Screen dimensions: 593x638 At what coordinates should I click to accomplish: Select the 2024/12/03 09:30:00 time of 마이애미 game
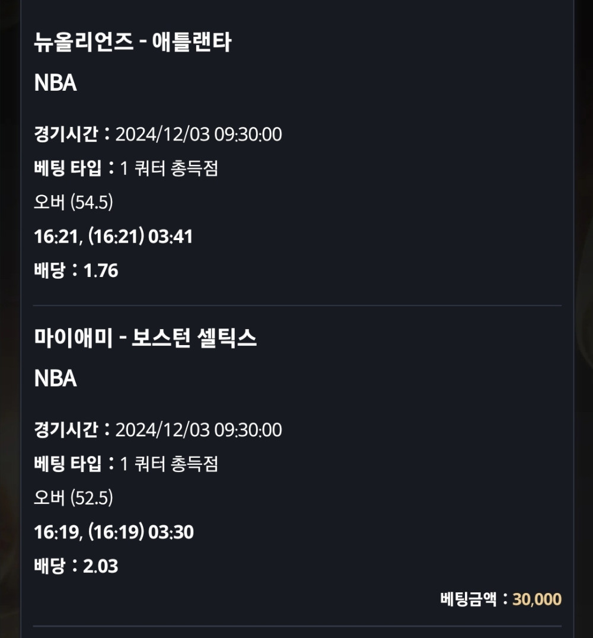point(199,430)
